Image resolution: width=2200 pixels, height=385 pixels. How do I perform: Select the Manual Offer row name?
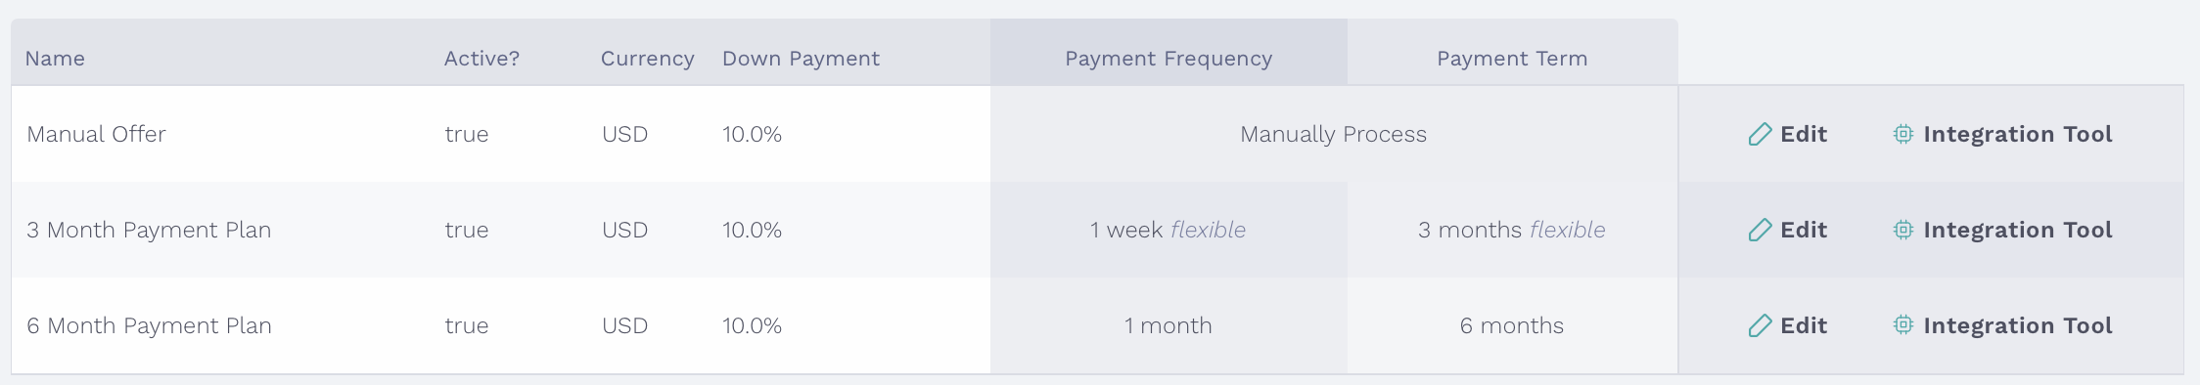(96, 134)
